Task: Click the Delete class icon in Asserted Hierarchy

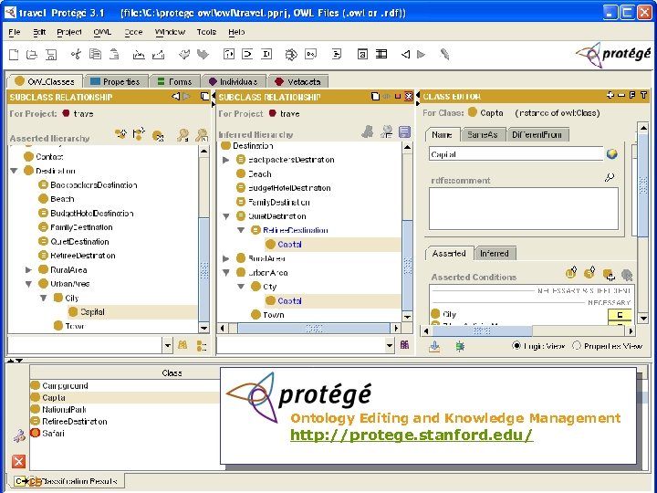Action: pos(158,135)
